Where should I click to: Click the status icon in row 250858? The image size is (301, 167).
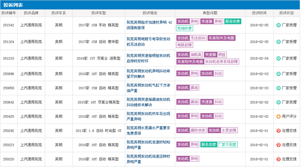(279, 88)
